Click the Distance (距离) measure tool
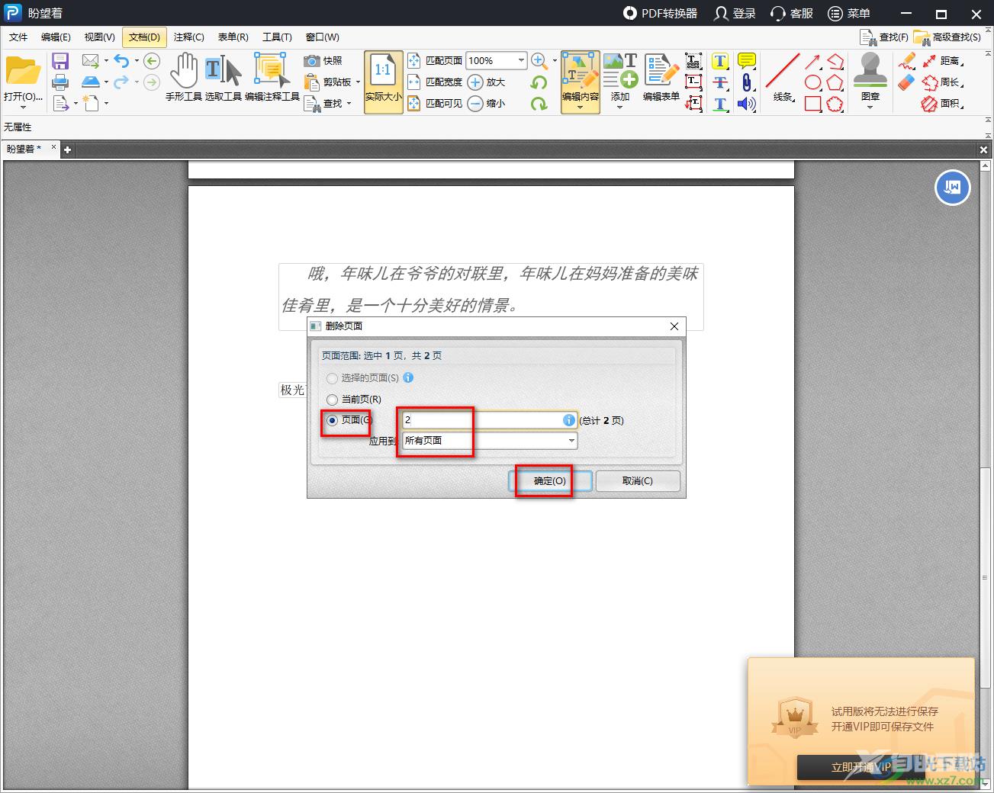Screen dimensions: 994x793 pyautogui.click(x=942, y=61)
